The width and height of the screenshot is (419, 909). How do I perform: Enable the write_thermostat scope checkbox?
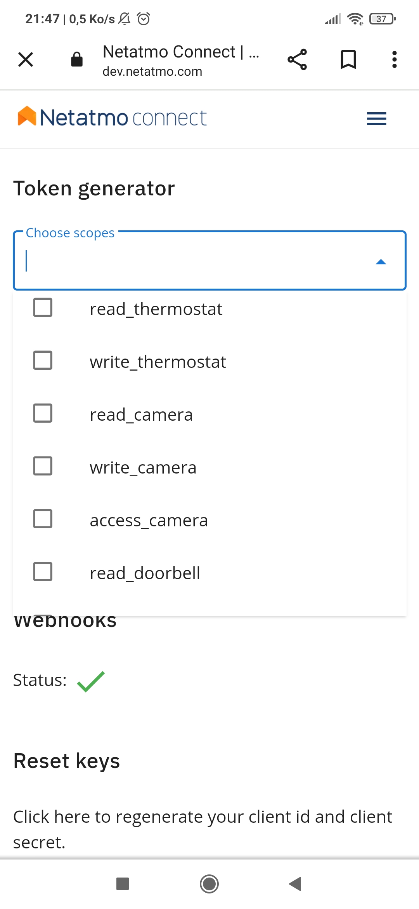(x=43, y=360)
